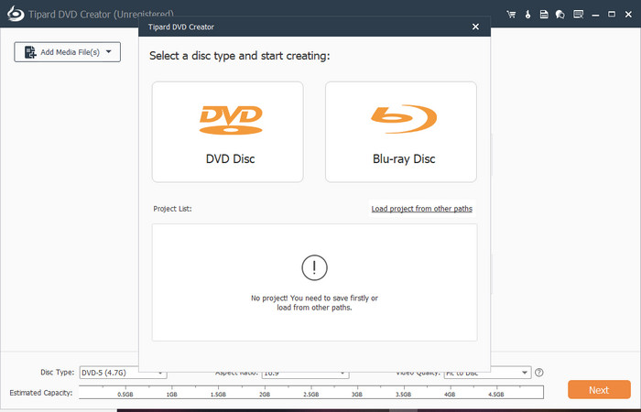
Task: Click the Add Media File(s) button
Action: (68, 52)
